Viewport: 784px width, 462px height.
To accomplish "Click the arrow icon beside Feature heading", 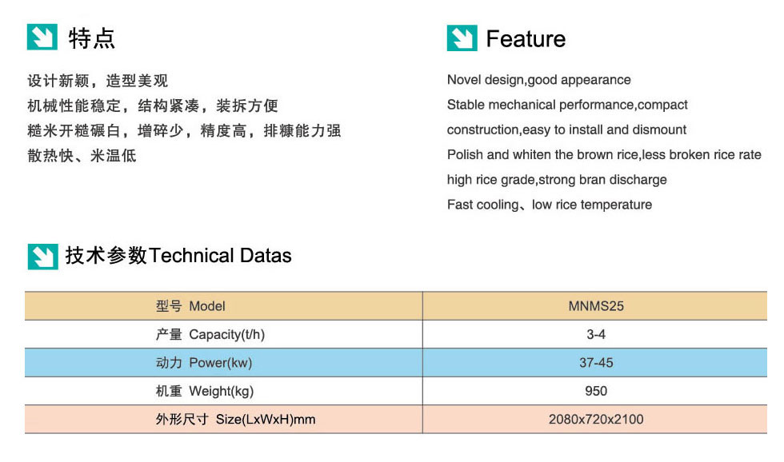I will pos(462,38).
